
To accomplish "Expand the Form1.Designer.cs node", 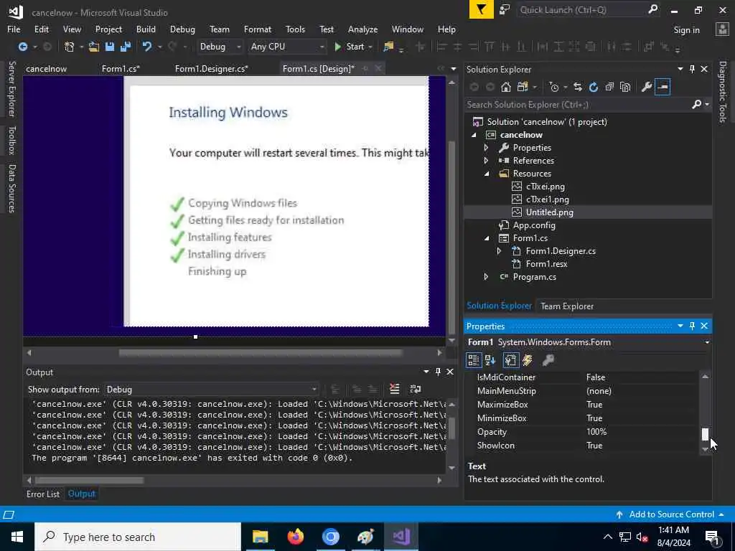I will pos(500,251).
